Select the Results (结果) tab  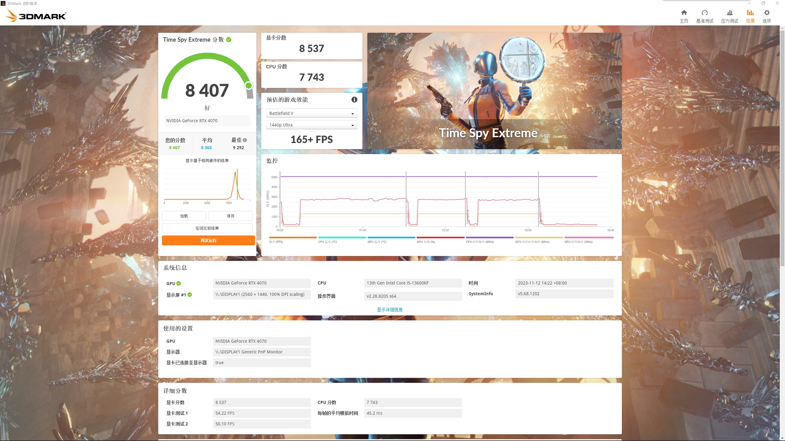750,16
